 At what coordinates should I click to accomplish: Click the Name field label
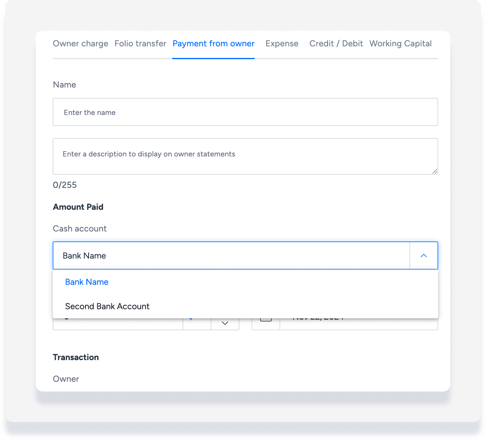[64, 84]
